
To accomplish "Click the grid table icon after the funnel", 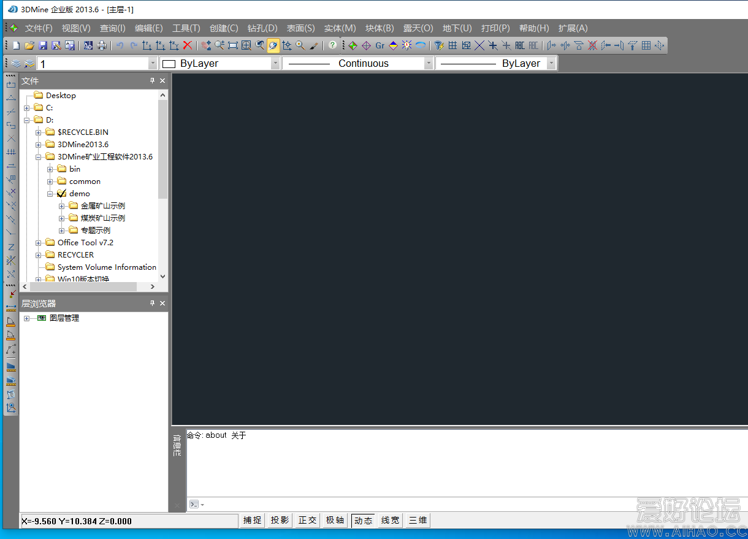I will [452, 45].
